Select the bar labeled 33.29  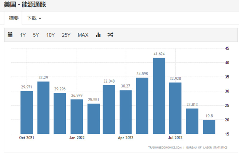(x=43, y=107)
